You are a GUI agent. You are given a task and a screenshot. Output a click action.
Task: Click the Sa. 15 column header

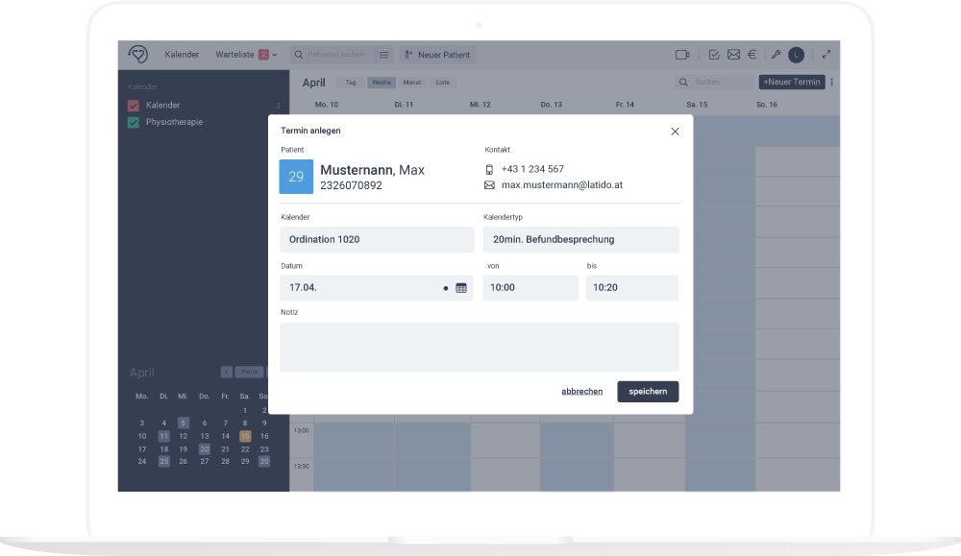697,105
